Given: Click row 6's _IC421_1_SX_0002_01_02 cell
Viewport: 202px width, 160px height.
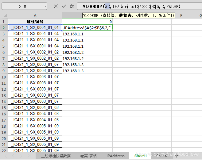Looking at the screenshot, I should 35,52.
